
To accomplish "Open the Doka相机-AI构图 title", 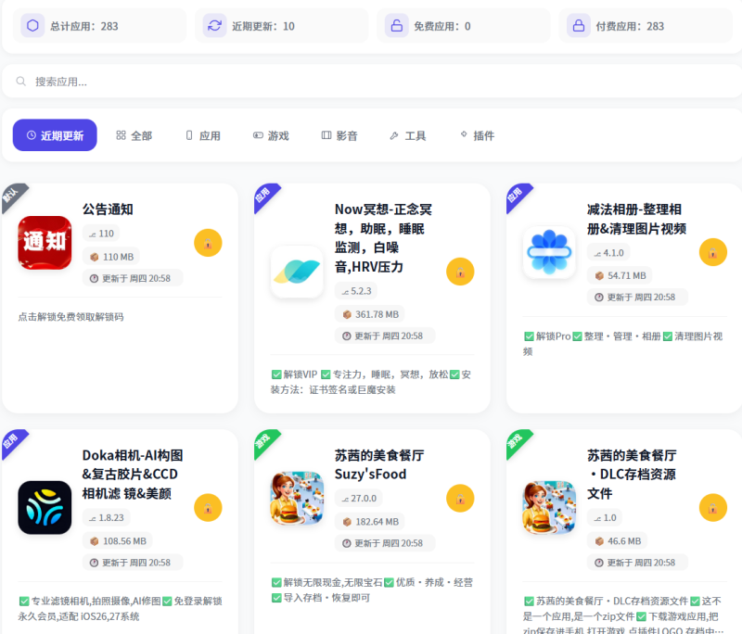I will (133, 475).
